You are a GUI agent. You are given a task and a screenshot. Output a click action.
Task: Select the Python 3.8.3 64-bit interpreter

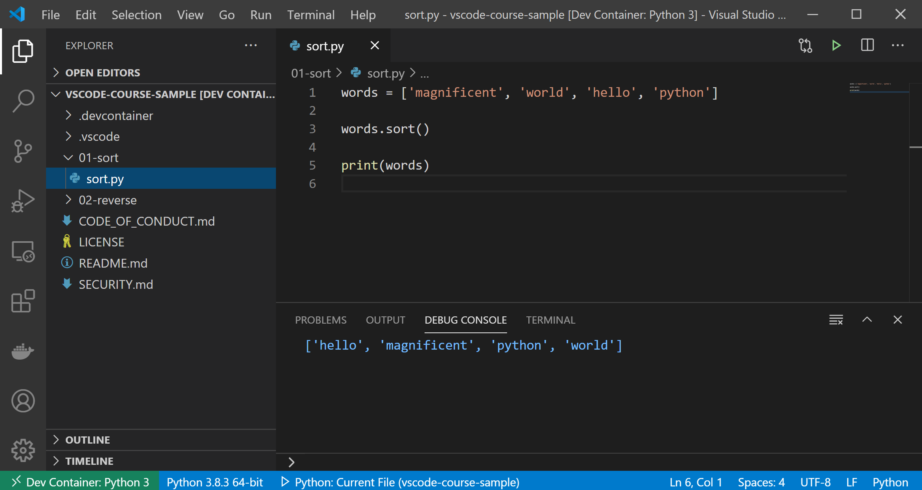click(x=215, y=482)
